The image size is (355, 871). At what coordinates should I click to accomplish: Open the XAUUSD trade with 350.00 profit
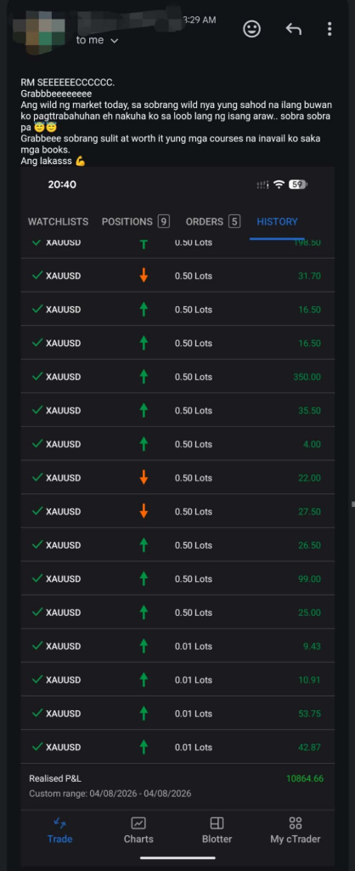177,377
